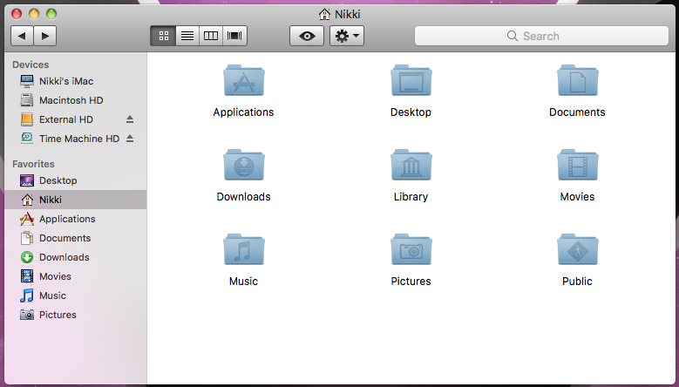The width and height of the screenshot is (679, 387).
Task: Go back with the left arrow button
Action: tap(22, 36)
